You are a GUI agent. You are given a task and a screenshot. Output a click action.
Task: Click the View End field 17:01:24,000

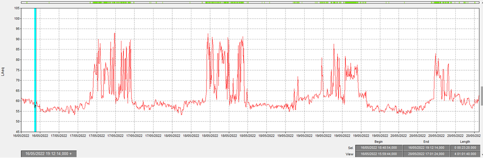click(426, 154)
